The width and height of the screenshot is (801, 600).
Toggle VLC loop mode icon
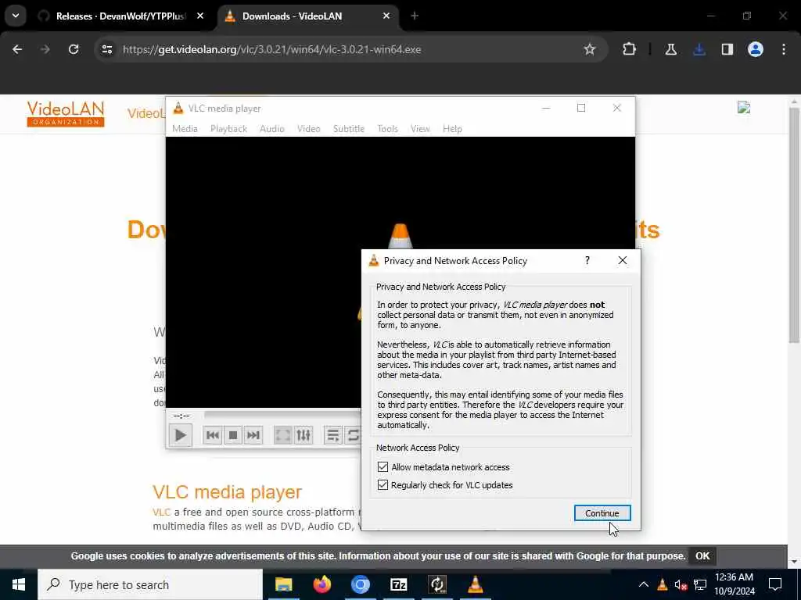click(x=353, y=435)
